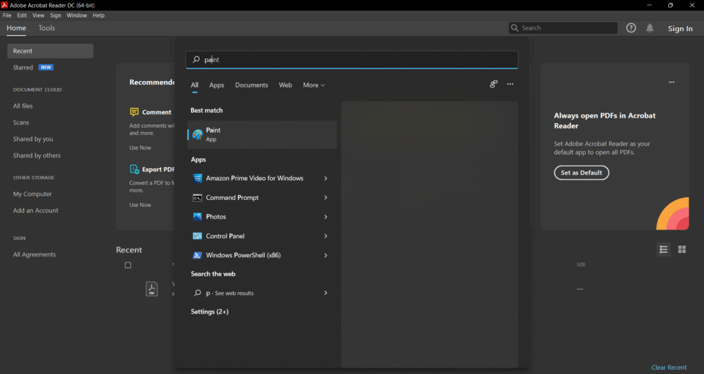Click the Comment tool icon in Acrobat

click(x=134, y=112)
